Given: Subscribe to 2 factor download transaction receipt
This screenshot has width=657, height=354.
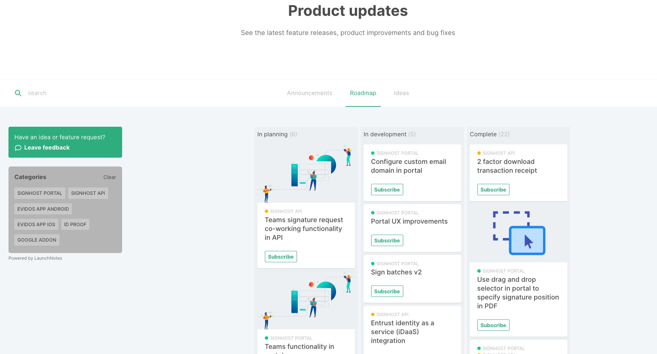Looking at the screenshot, I should (493, 189).
